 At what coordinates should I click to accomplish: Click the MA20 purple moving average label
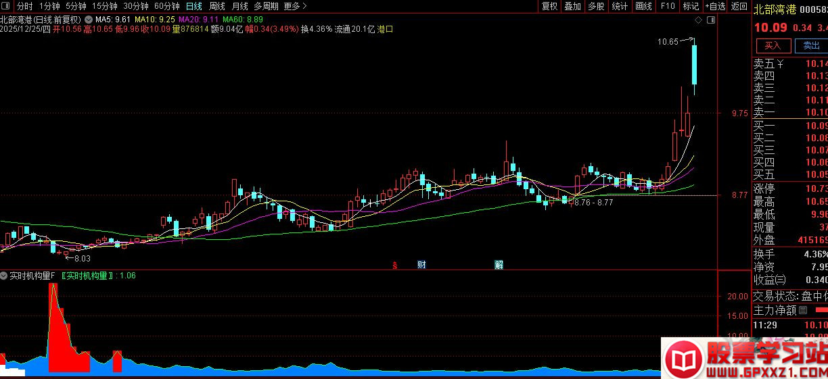[x=197, y=20]
